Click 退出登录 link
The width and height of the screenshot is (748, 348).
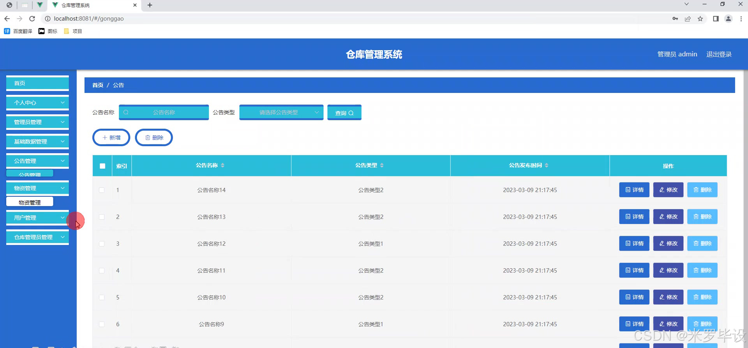[719, 54]
